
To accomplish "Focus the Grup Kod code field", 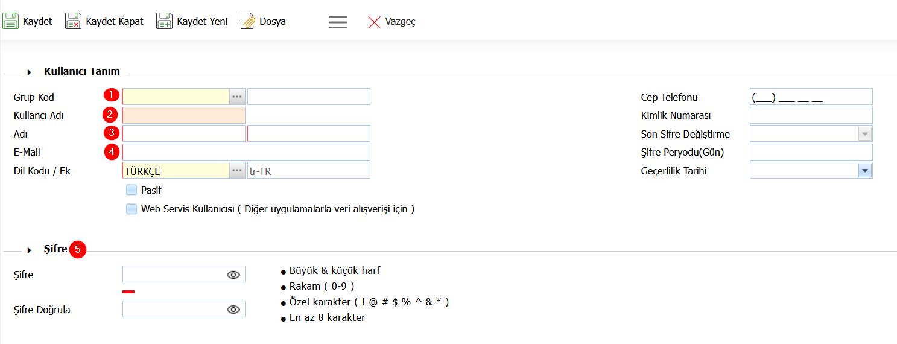I will [x=176, y=97].
